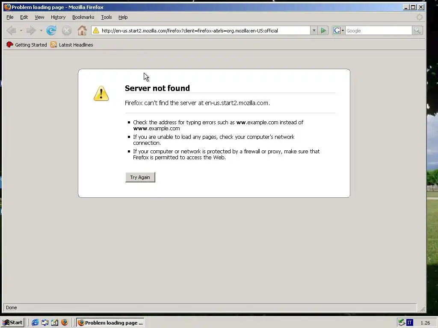Click the third quick launch icon with pencil

tap(55, 322)
